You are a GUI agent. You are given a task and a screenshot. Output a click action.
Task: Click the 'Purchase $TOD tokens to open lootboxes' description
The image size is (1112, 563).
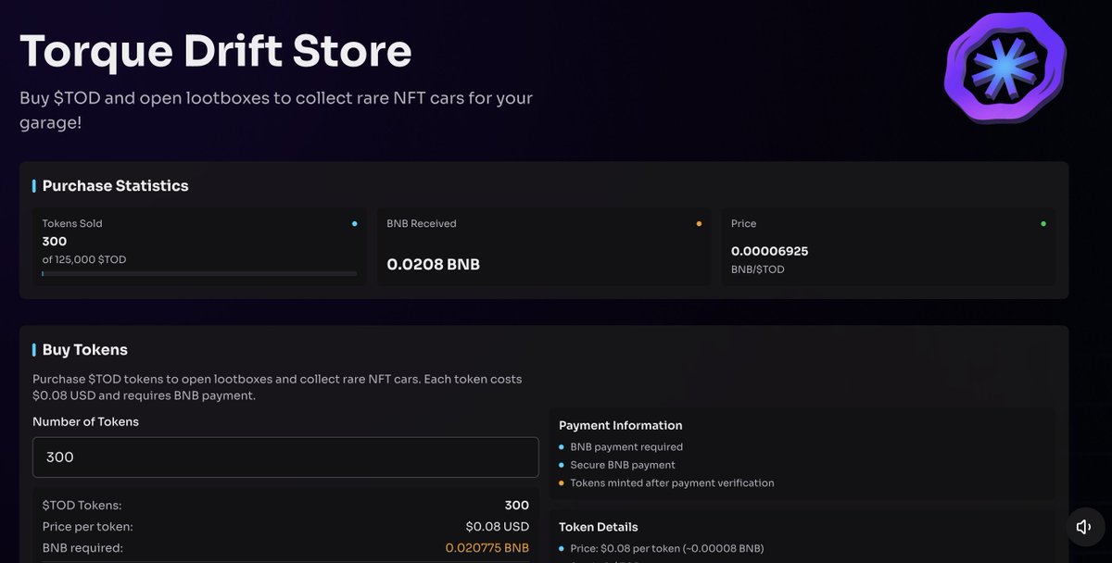coord(277,387)
